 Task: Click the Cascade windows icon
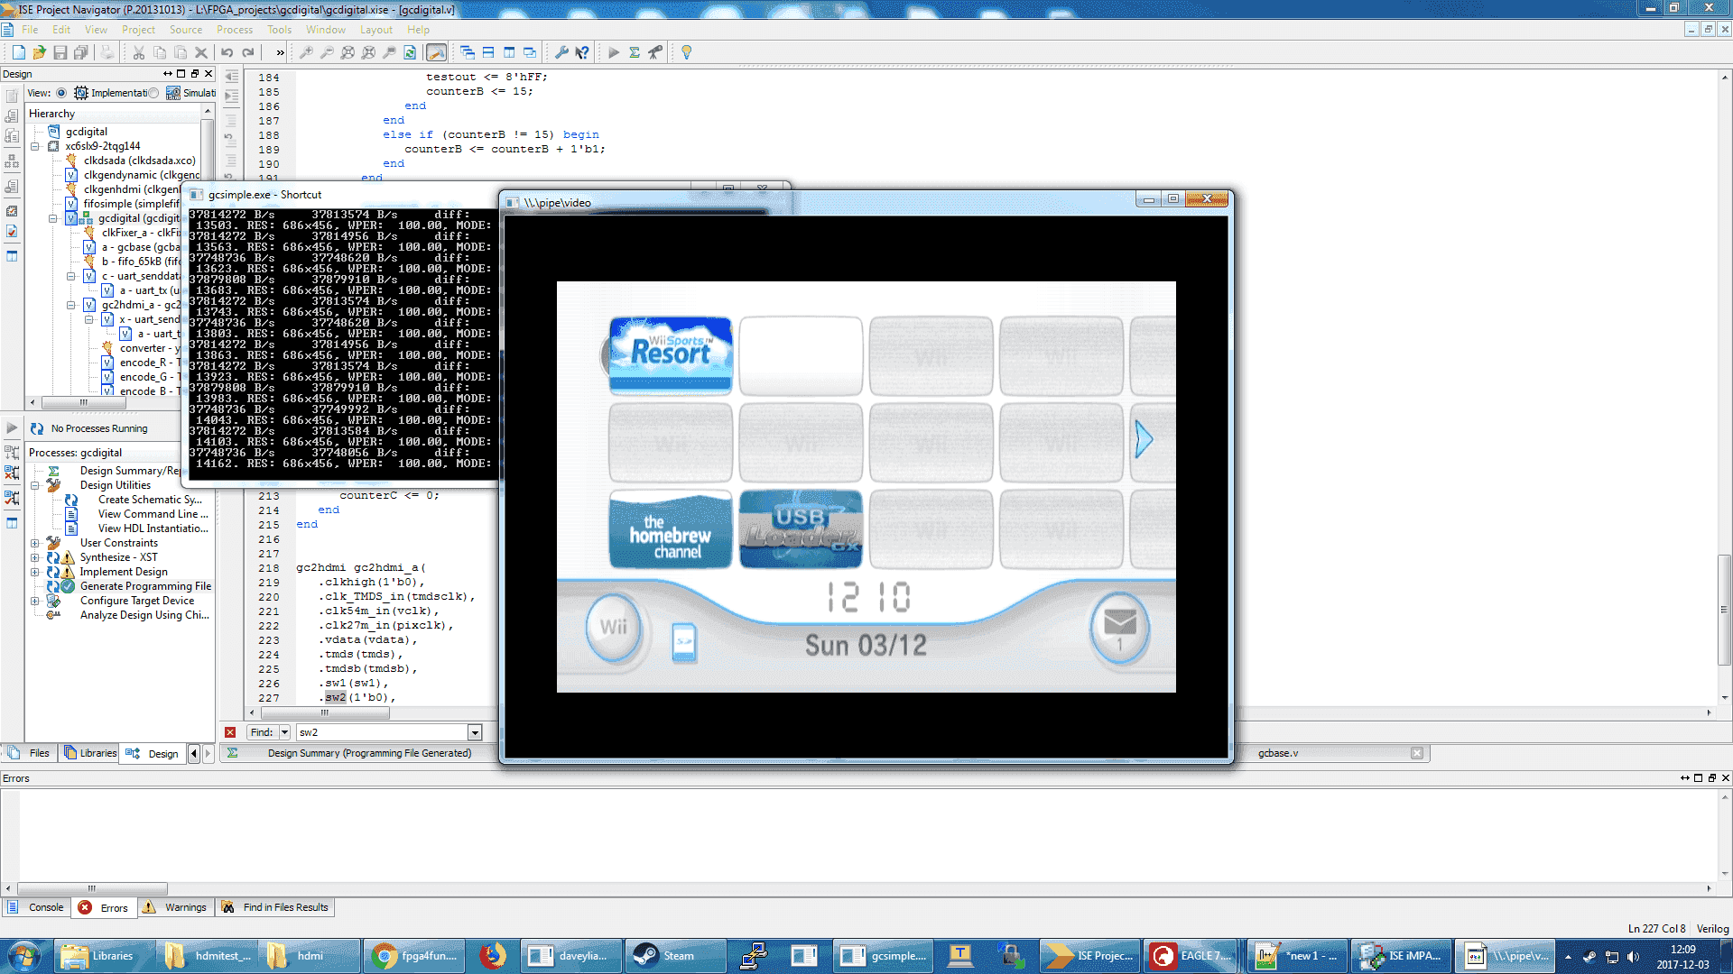(468, 52)
